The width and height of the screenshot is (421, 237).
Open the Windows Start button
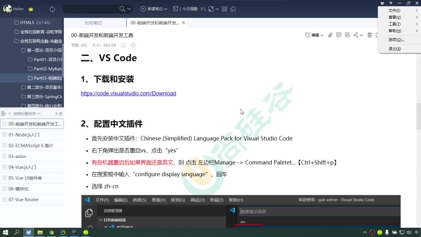tap(5, 232)
